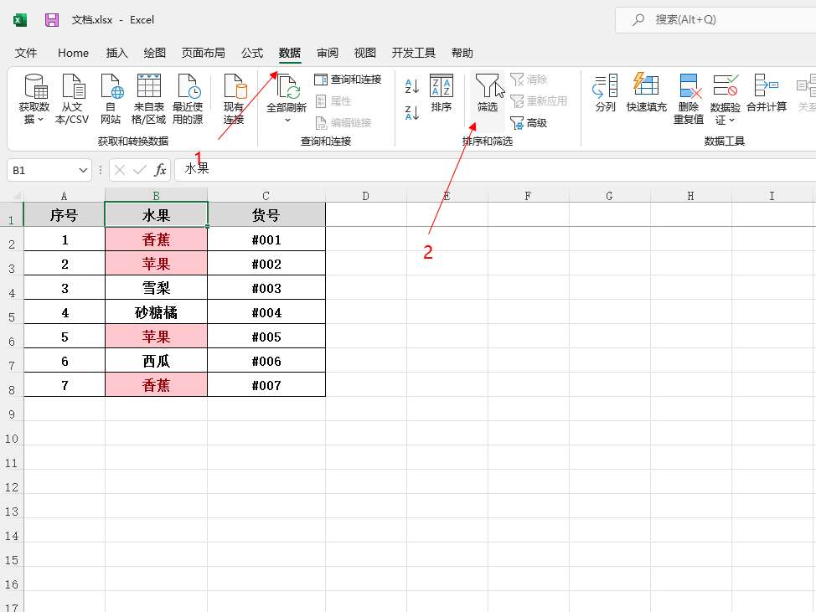This screenshot has width=816, height=612.
Task: Click the Advanced (高级) filter button
Action: coord(529,123)
